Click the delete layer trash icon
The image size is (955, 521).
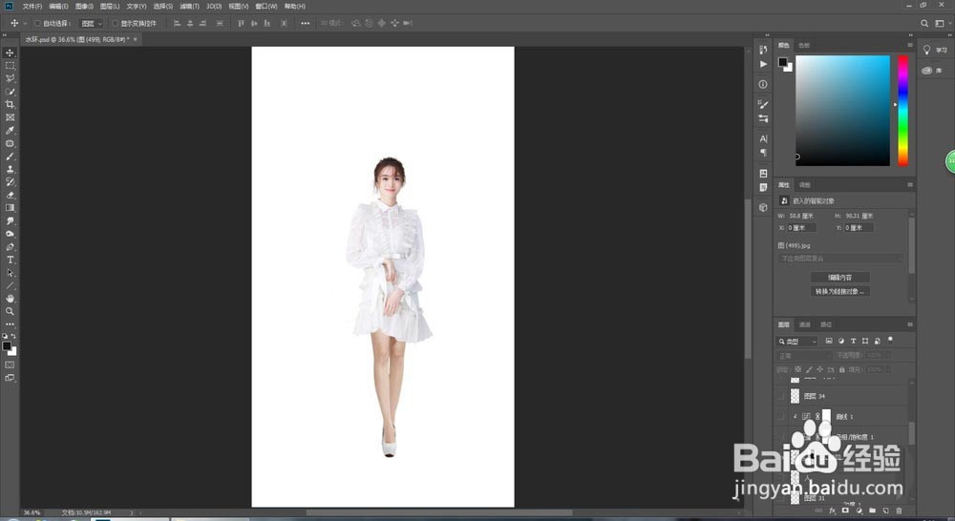pos(899,511)
